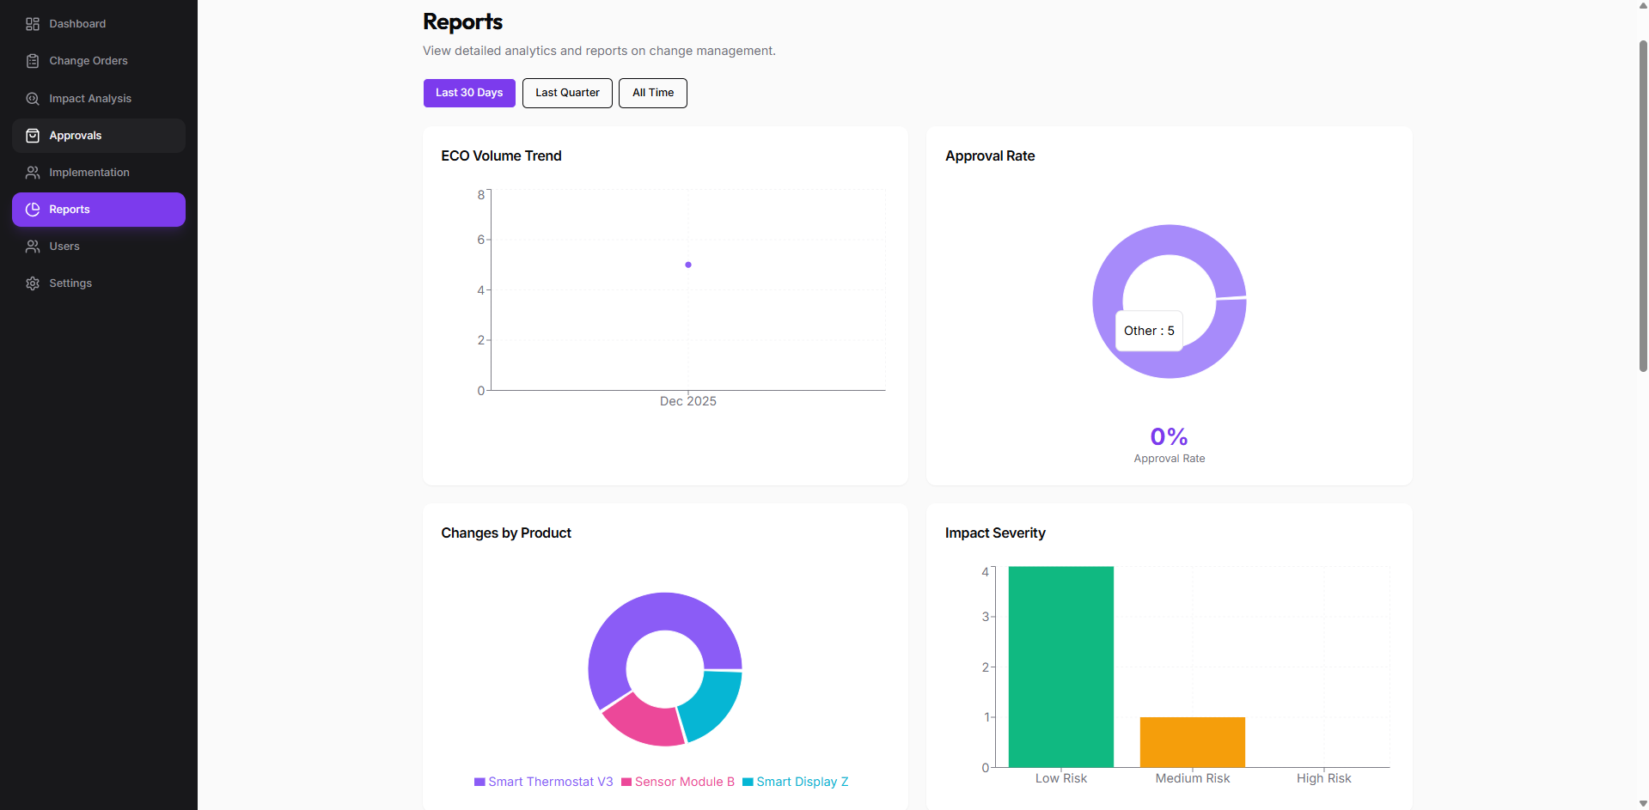
Task: Click the Low Risk green bar
Action: point(1060,666)
